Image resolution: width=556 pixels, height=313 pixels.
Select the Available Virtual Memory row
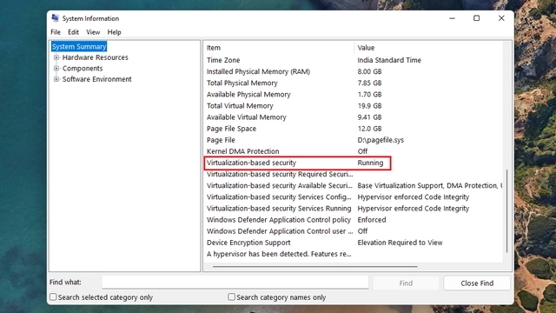pos(354,117)
